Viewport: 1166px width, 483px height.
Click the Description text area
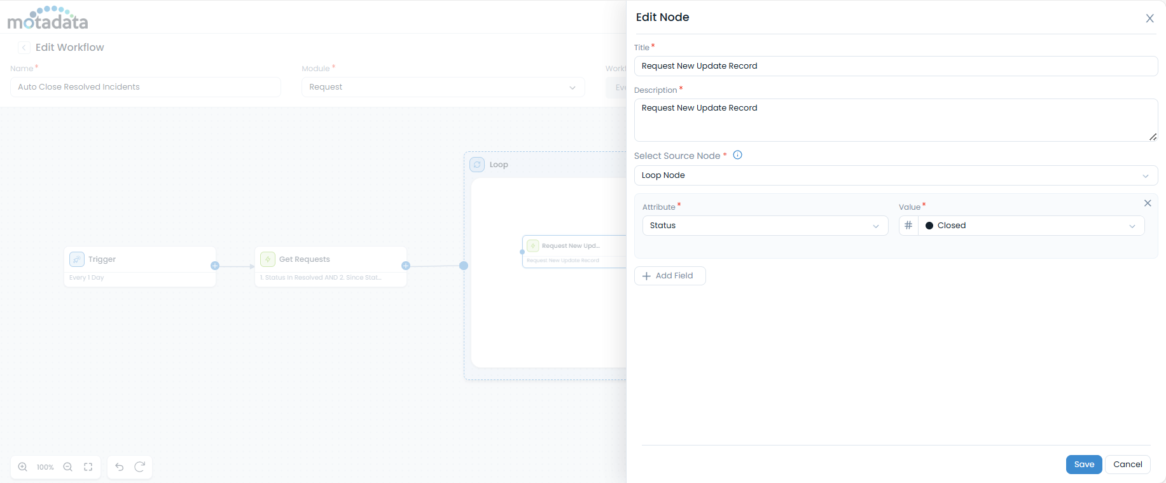coord(896,119)
